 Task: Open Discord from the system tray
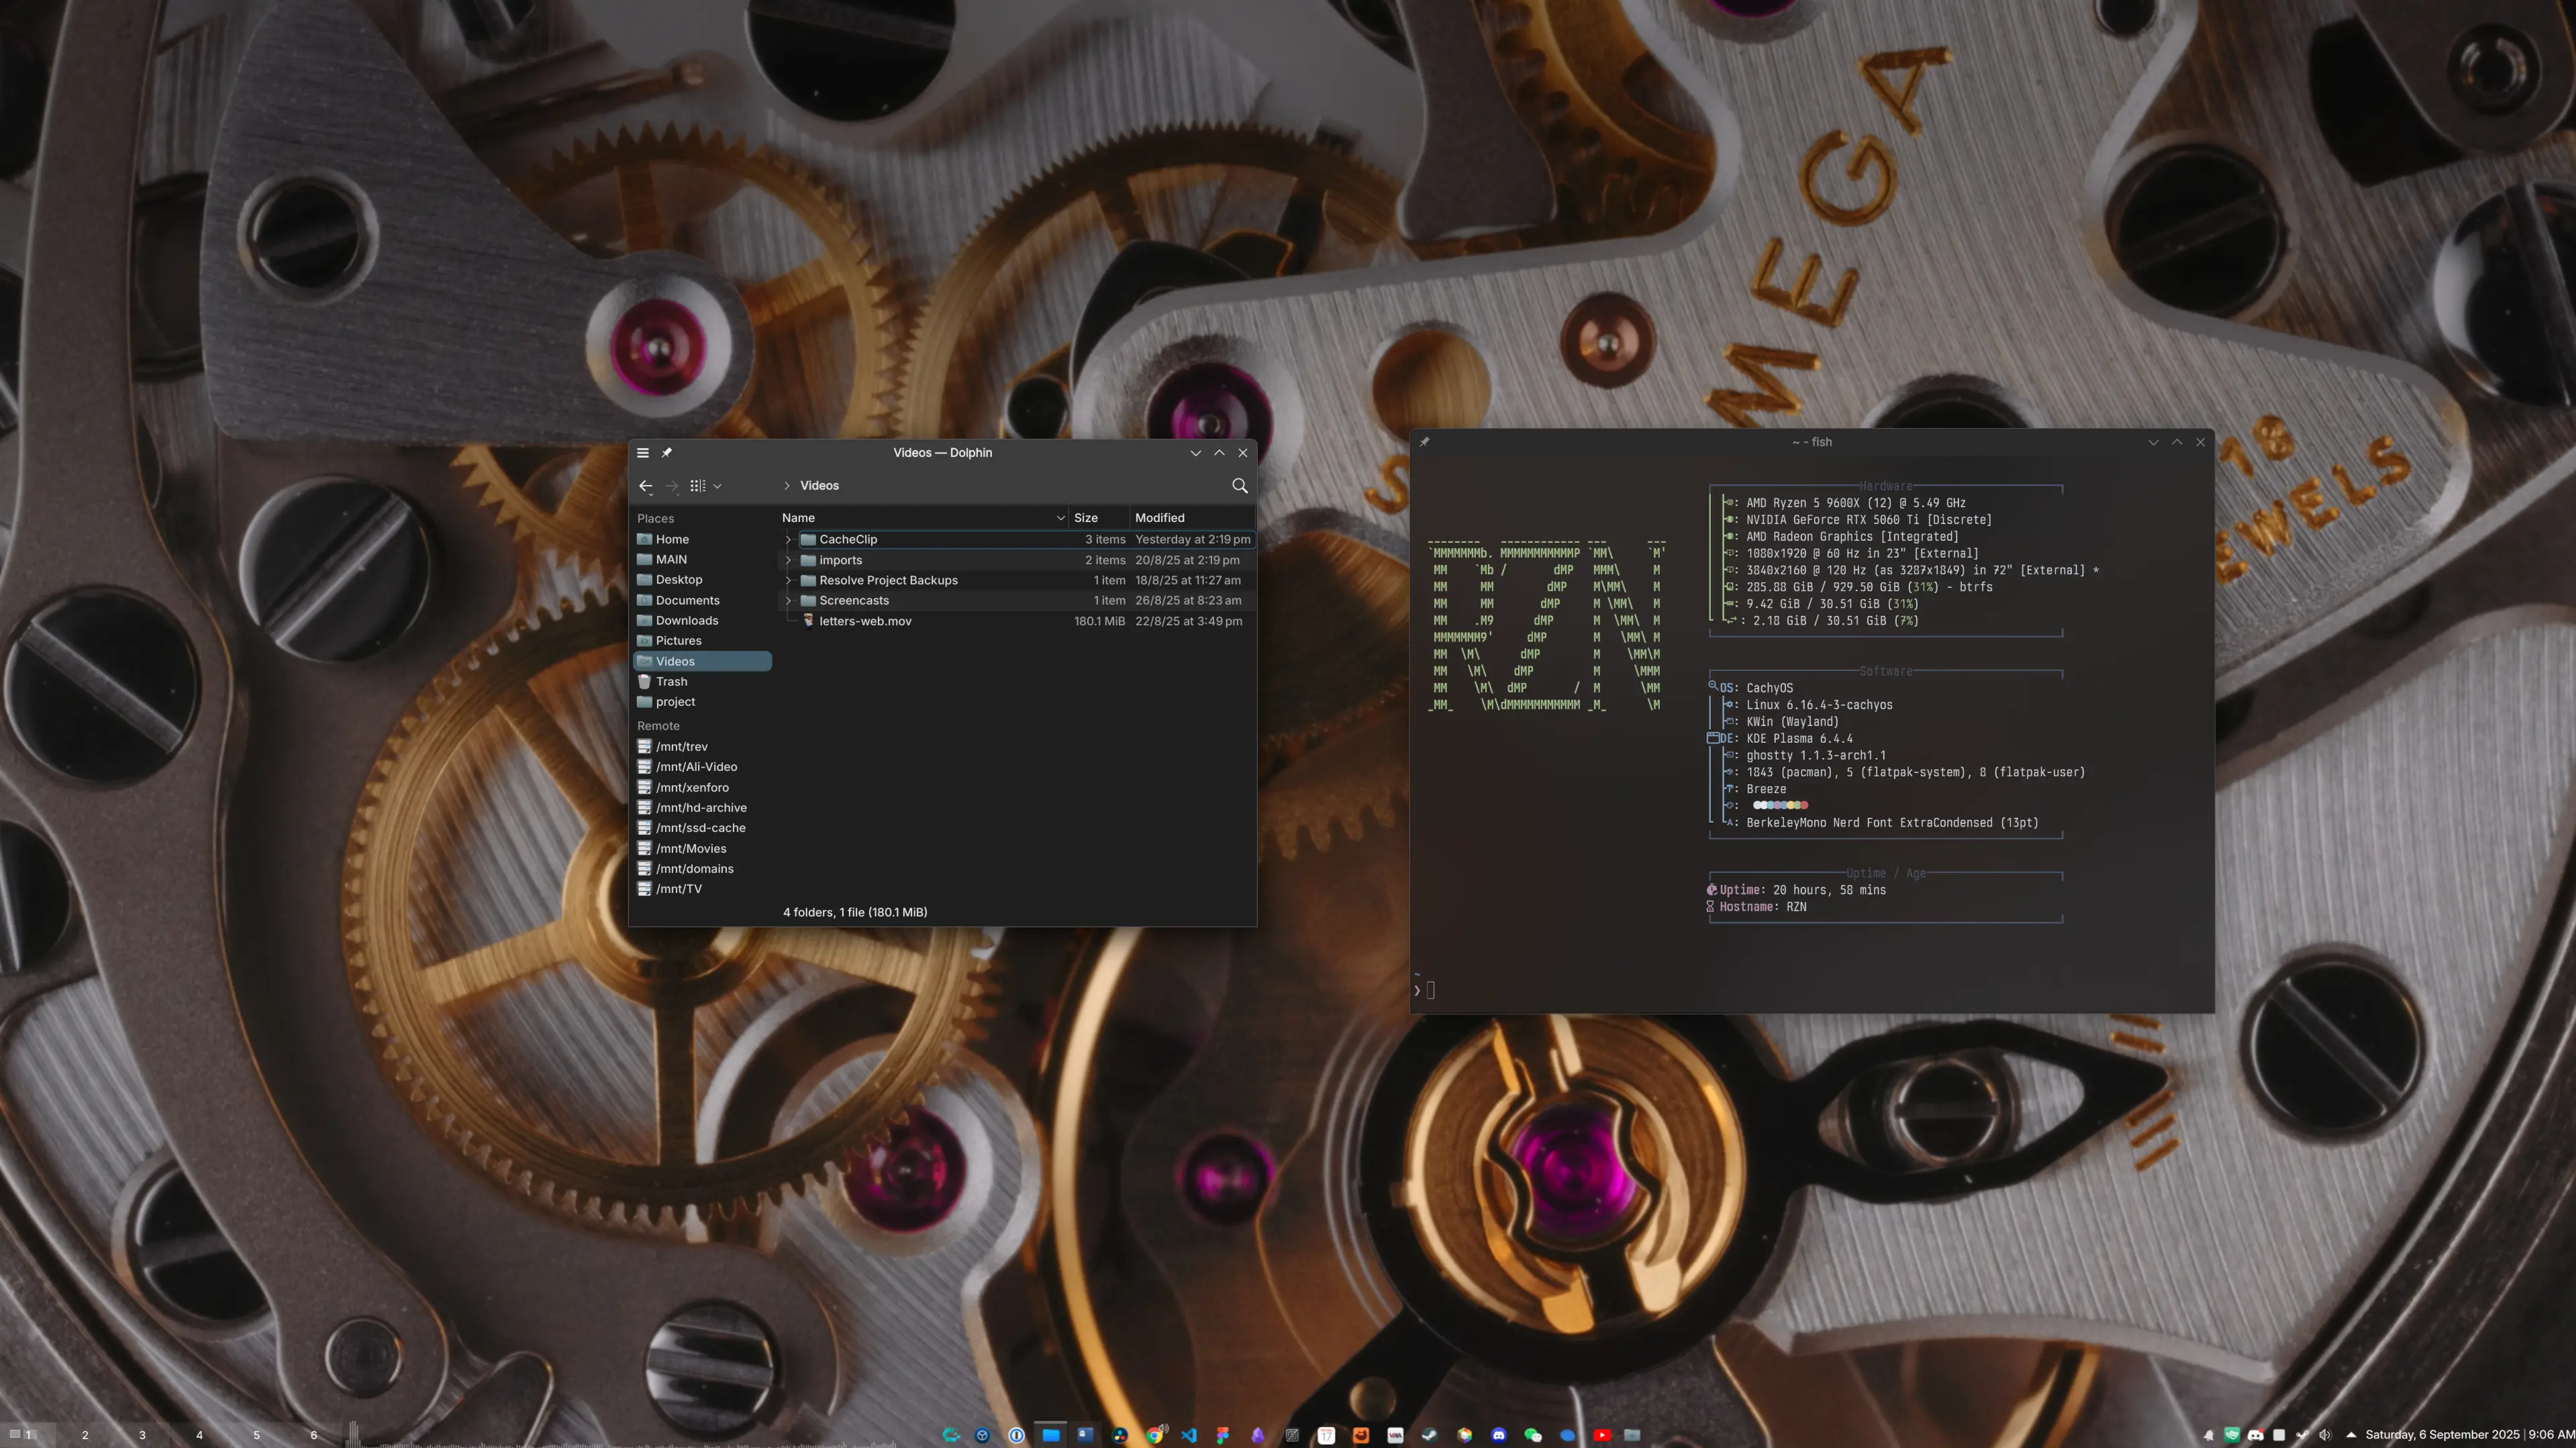2256,1435
